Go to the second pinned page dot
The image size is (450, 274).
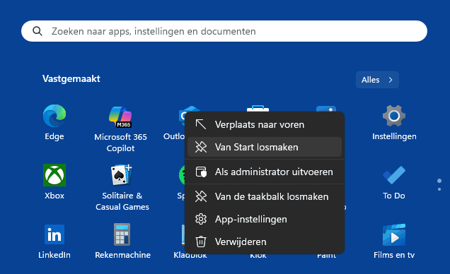(439, 189)
